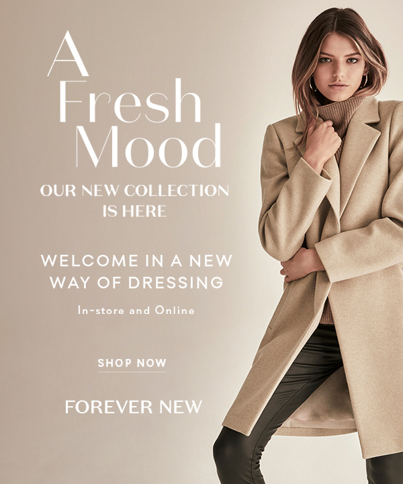Viewport: 403px width, 484px height.
Task: Select the word Mood in the headline
Action: point(148,146)
